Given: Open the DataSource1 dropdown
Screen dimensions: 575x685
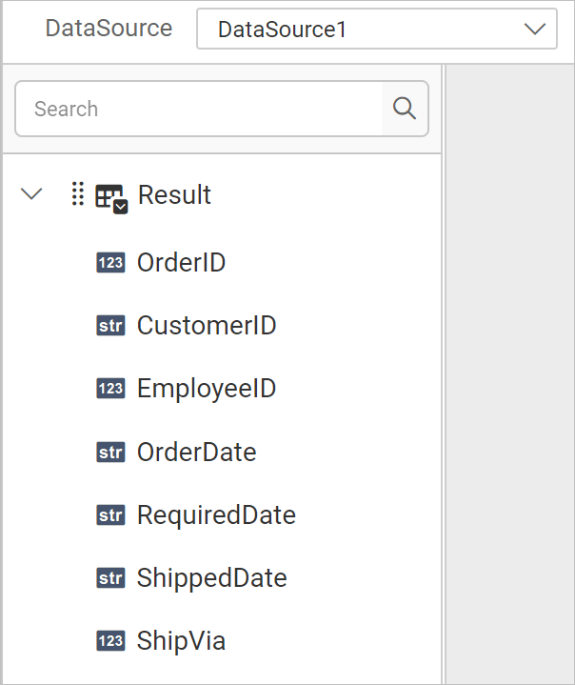Looking at the screenshot, I should pyautogui.click(x=377, y=29).
